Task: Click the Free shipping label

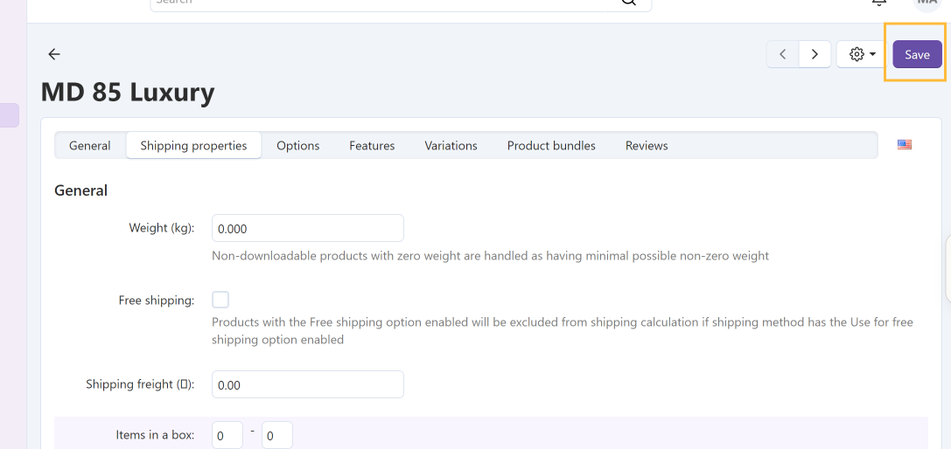Action: [x=157, y=300]
